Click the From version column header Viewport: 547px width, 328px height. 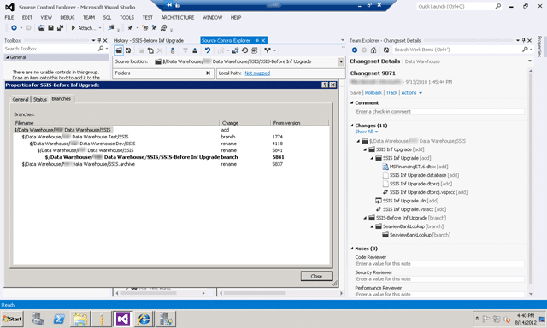pos(300,123)
